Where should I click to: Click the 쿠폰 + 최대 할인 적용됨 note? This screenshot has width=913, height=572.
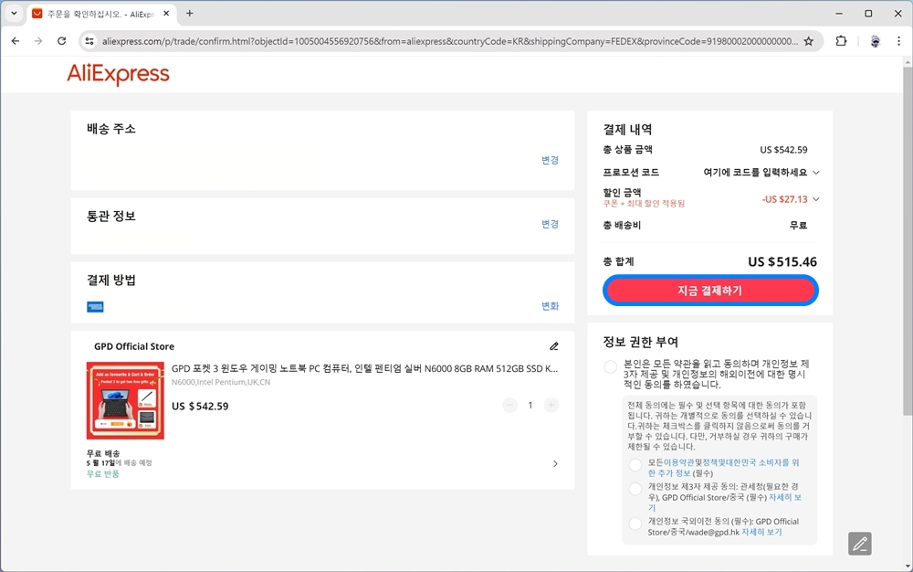point(644,203)
